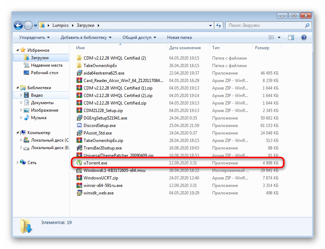Select Windows6.1-KB3172605-x64.msu icon
This screenshot has width=325, height=249.
click(79, 171)
